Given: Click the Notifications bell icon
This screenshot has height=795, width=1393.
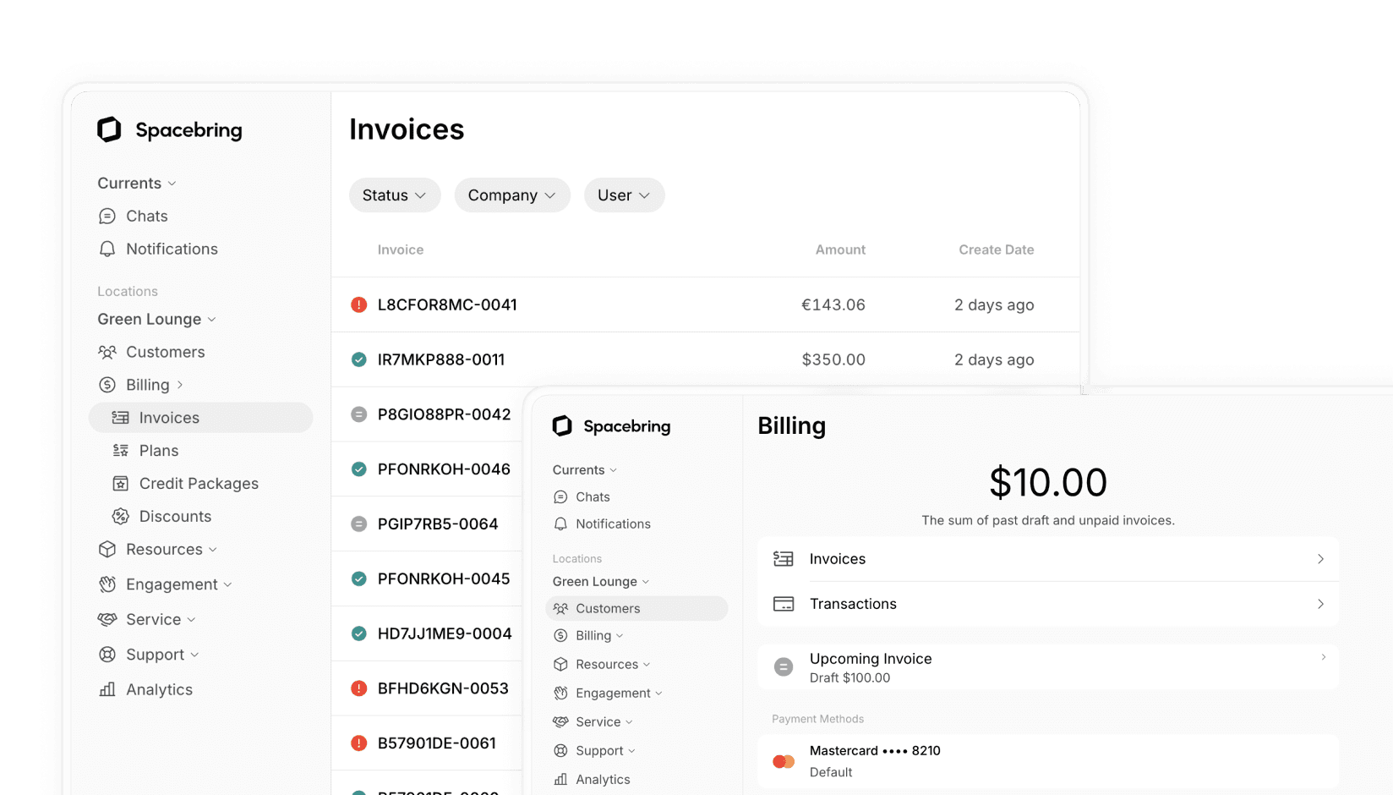Looking at the screenshot, I should click(107, 249).
